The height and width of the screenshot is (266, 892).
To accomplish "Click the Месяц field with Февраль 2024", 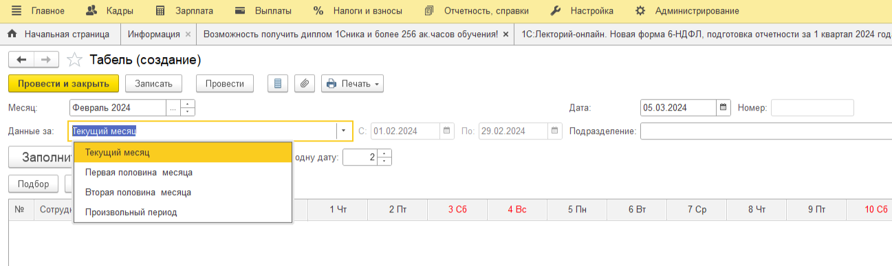I will pyautogui.click(x=118, y=108).
